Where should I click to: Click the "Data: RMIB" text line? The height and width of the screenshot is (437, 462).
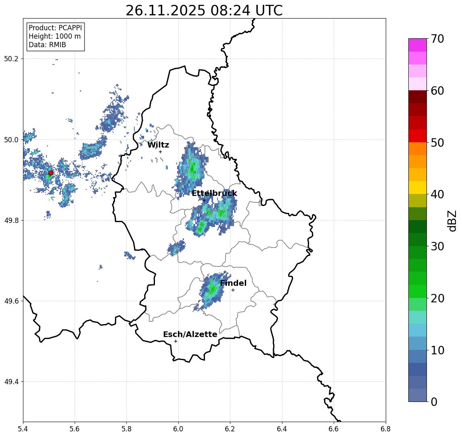pos(47,45)
